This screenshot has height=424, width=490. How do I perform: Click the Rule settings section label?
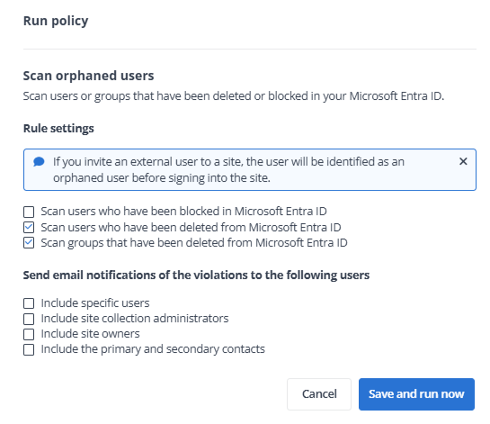pos(58,129)
